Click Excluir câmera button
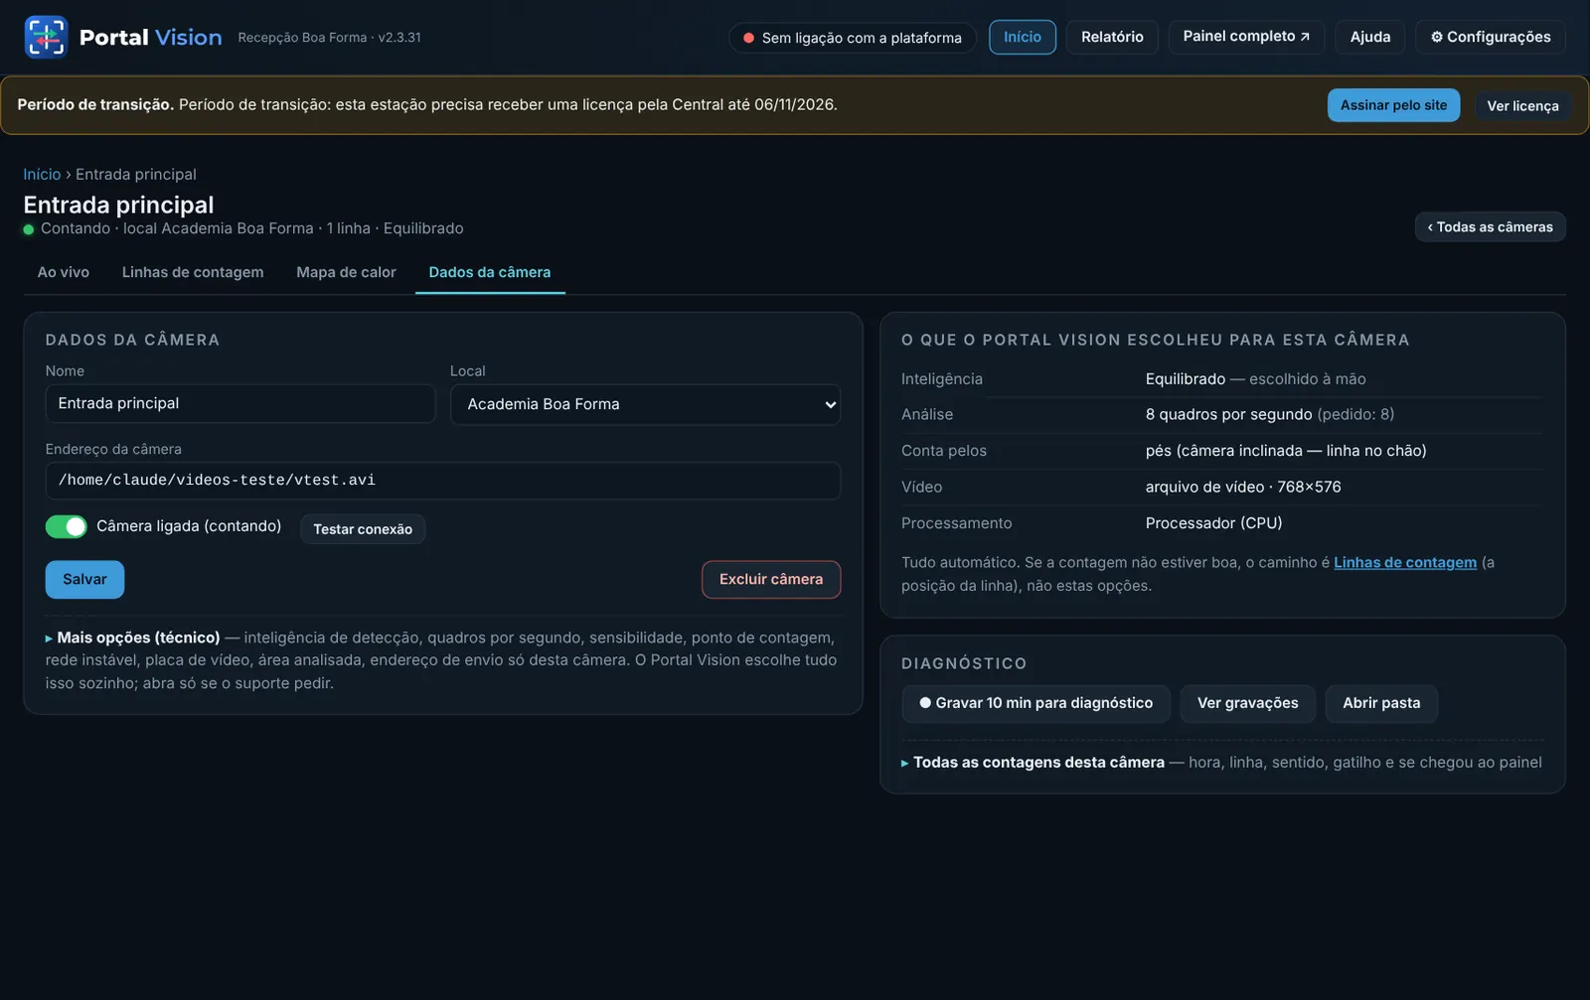1590x1000 pixels. [x=771, y=580]
